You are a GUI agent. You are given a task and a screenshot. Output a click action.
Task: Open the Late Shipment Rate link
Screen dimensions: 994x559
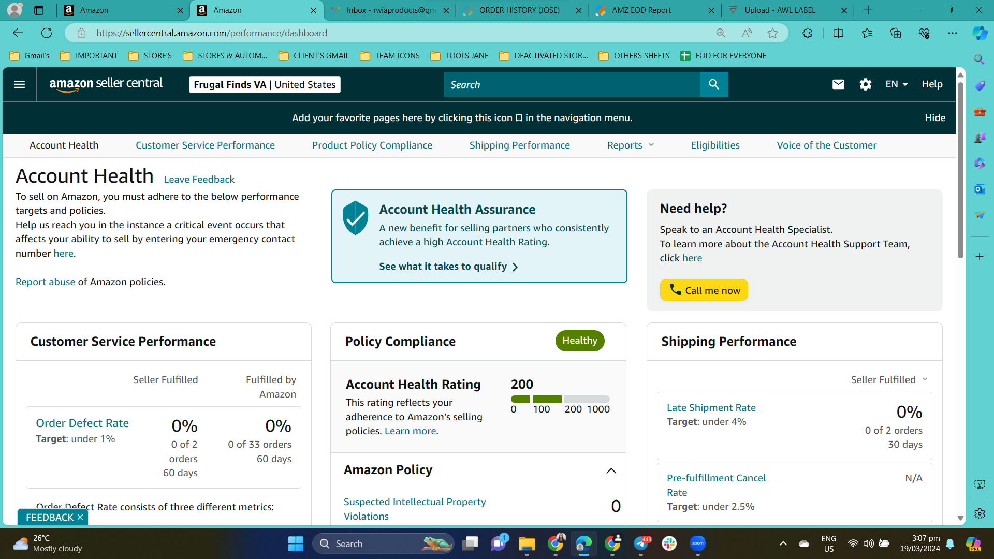point(711,408)
